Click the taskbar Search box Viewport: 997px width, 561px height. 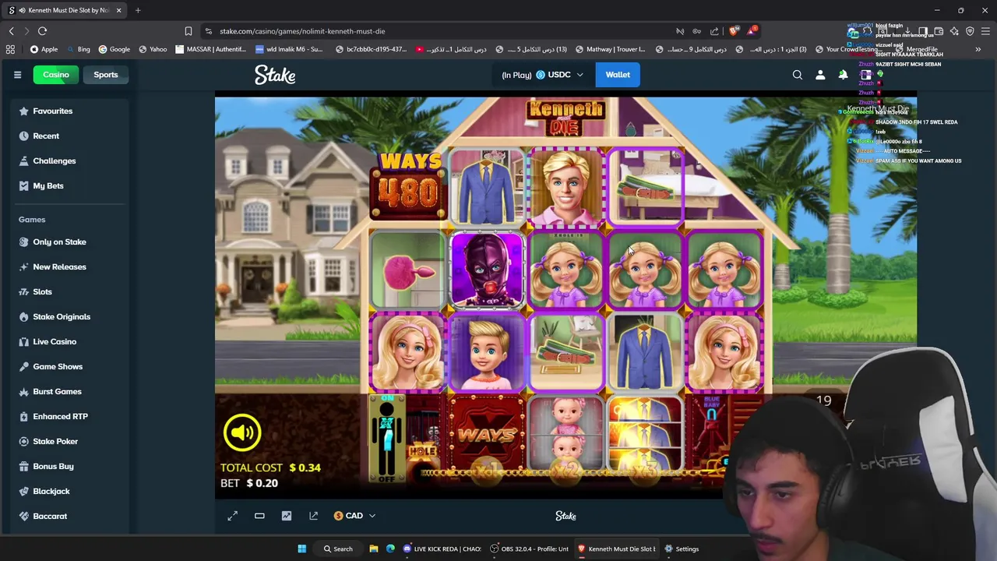pyautogui.click(x=339, y=549)
